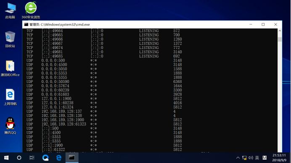
Task: Click the address 192.168.189.128:61323
Action: [x=63, y=124]
